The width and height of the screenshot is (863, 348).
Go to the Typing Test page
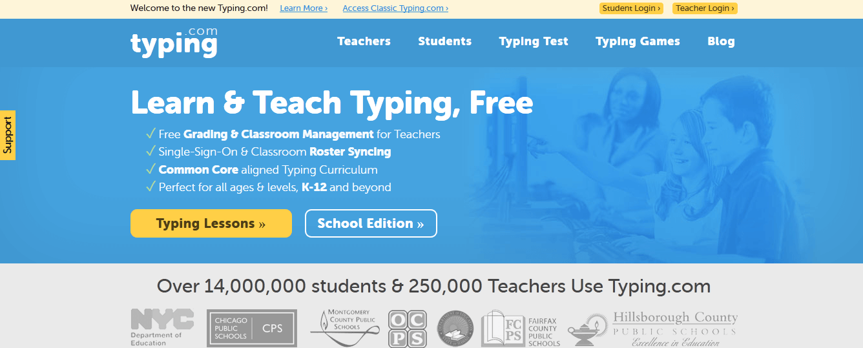tap(534, 41)
